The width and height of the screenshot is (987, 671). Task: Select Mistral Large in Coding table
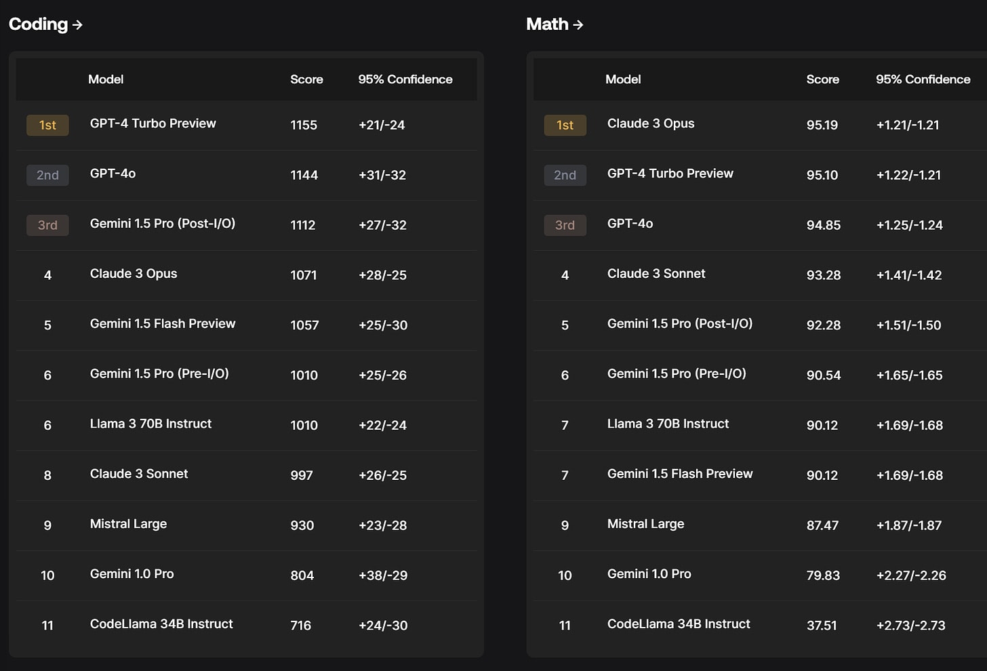click(128, 524)
